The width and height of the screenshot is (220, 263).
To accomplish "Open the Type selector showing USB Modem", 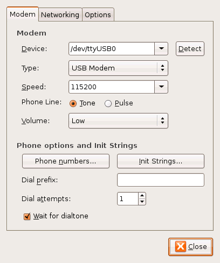I will (118, 68).
